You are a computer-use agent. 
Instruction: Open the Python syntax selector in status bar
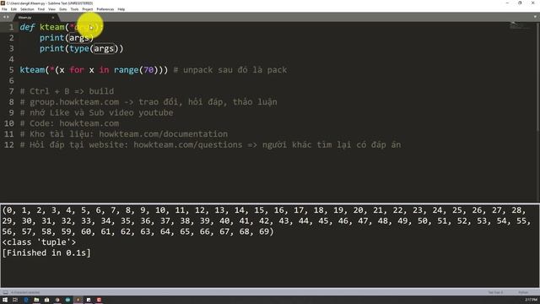coord(523,292)
